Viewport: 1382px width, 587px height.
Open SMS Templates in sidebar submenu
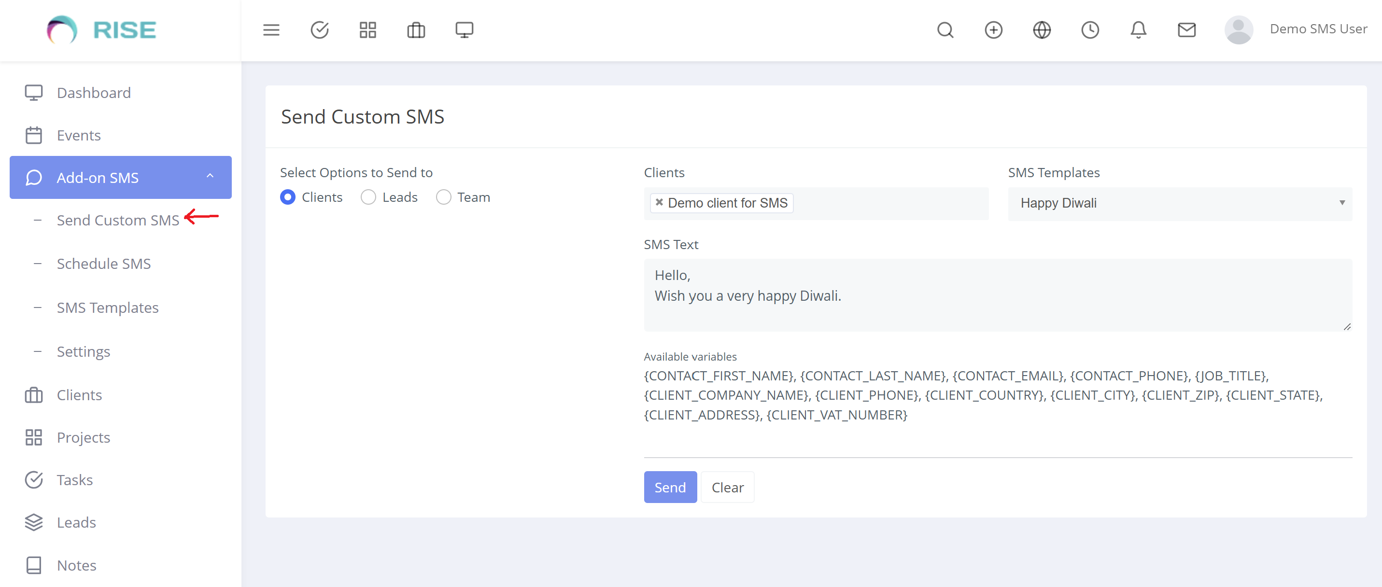[107, 308]
